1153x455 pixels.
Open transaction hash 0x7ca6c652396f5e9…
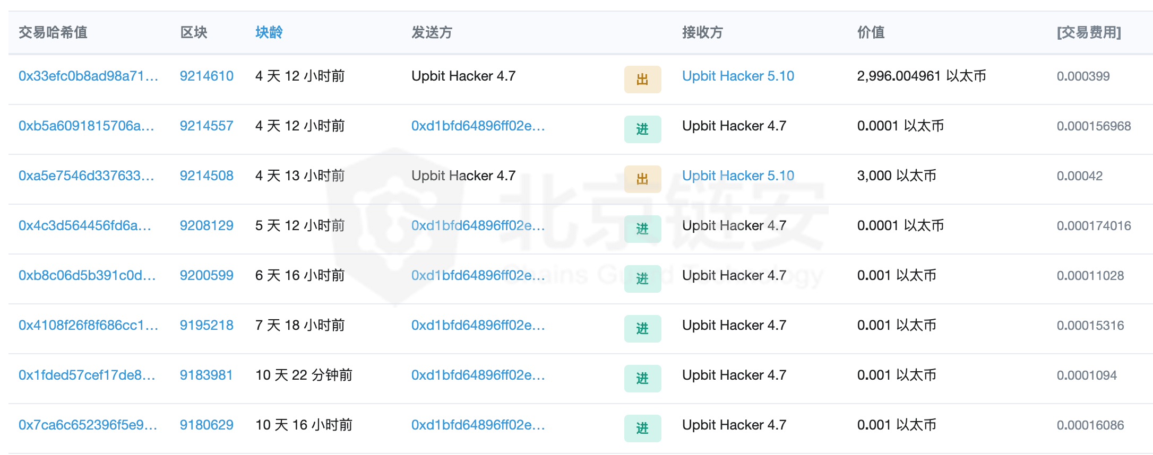pyautogui.click(x=88, y=425)
